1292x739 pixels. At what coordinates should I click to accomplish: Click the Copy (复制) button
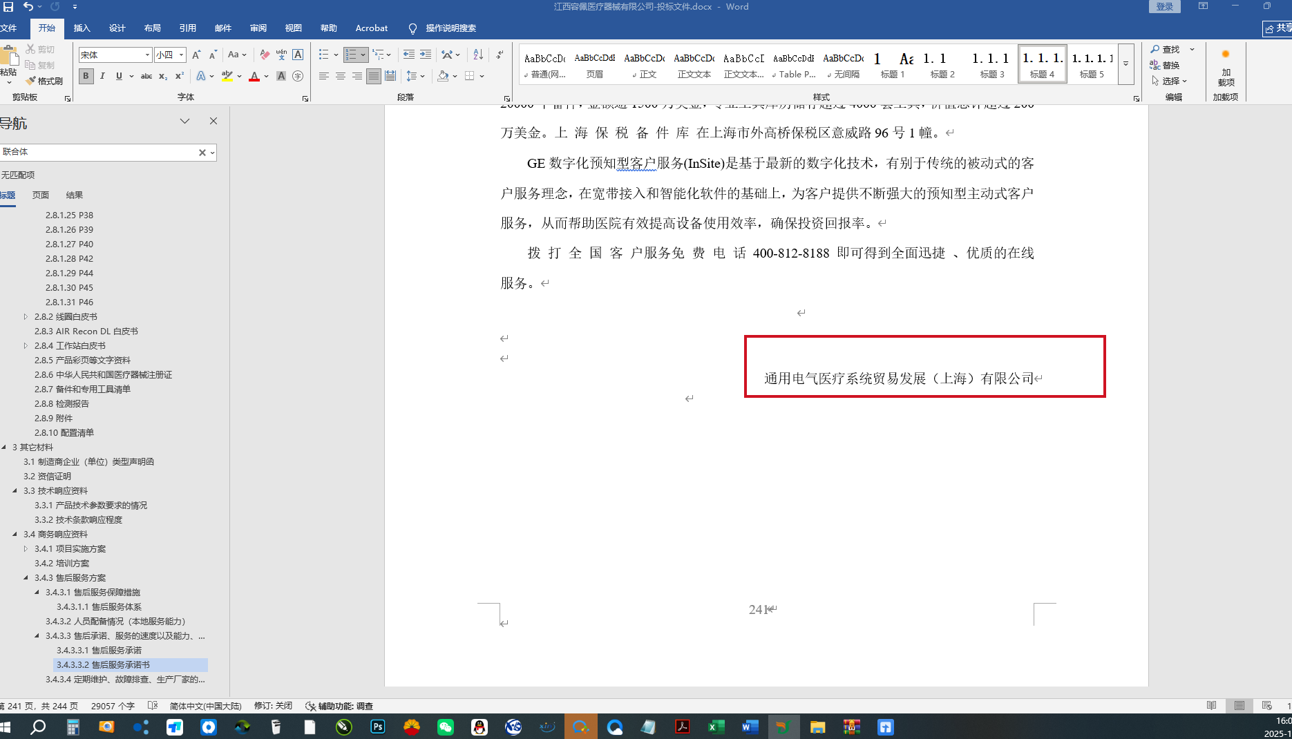[41, 65]
